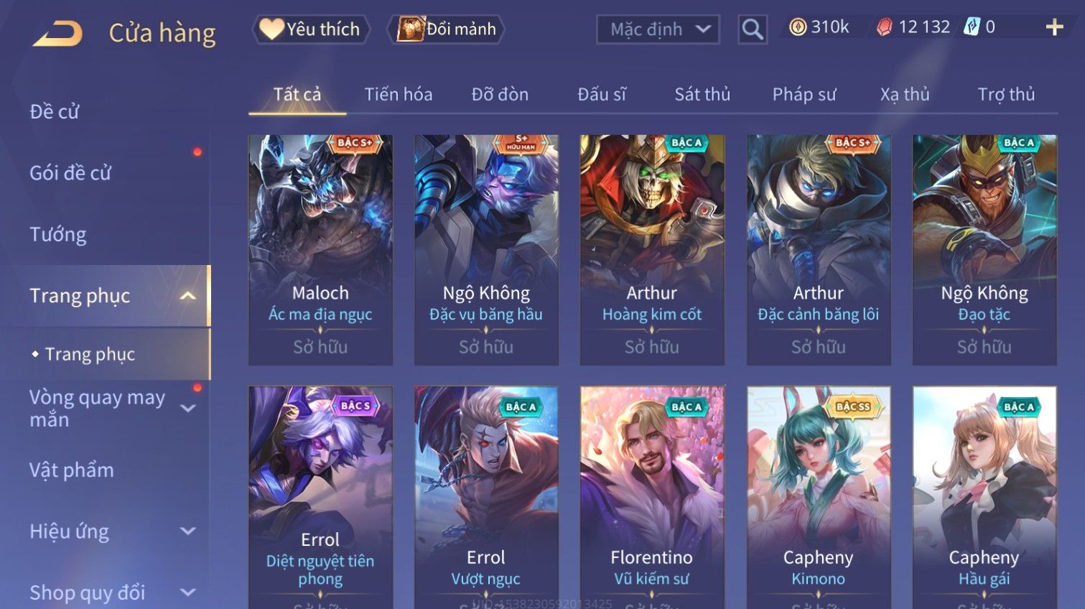
Task: Open the search magnifier icon
Action: point(752,29)
